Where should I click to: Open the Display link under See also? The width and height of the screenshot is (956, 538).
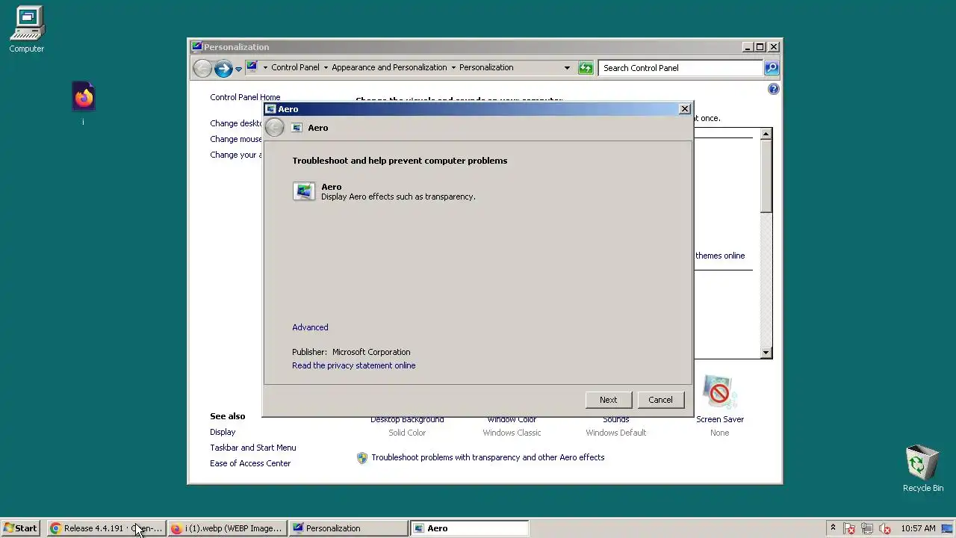click(223, 432)
